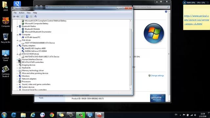Open Internet Explorer from the taskbar
The width and height of the screenshot is (210, 118).
(33, 115)
